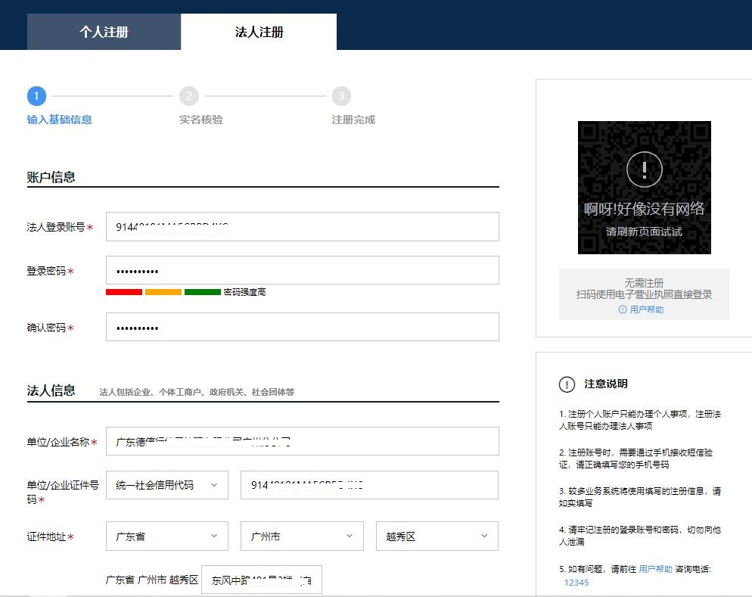Focus the 法人登录账号 input field

click(302, 227)
